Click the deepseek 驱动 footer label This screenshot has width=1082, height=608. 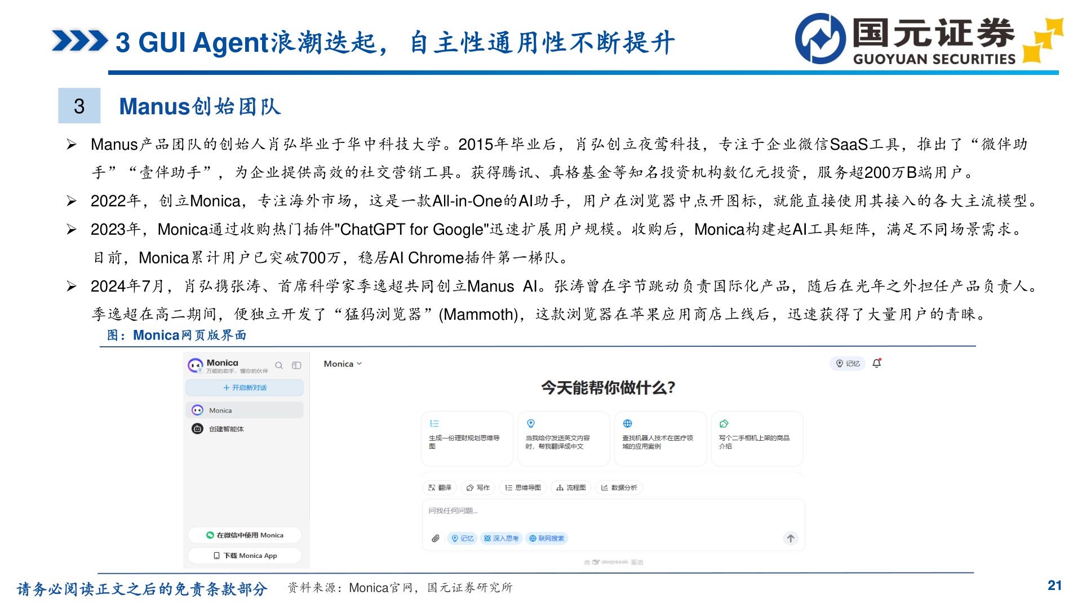(x=614, y=562)
